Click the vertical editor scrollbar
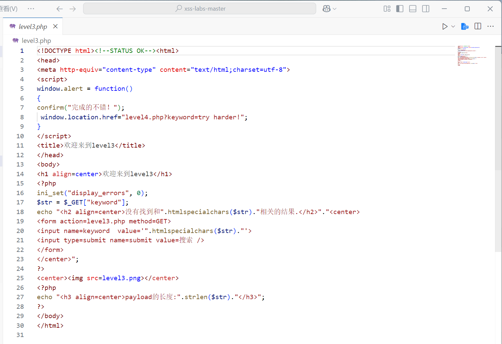The image size is (502, 344). pos(498,150)
